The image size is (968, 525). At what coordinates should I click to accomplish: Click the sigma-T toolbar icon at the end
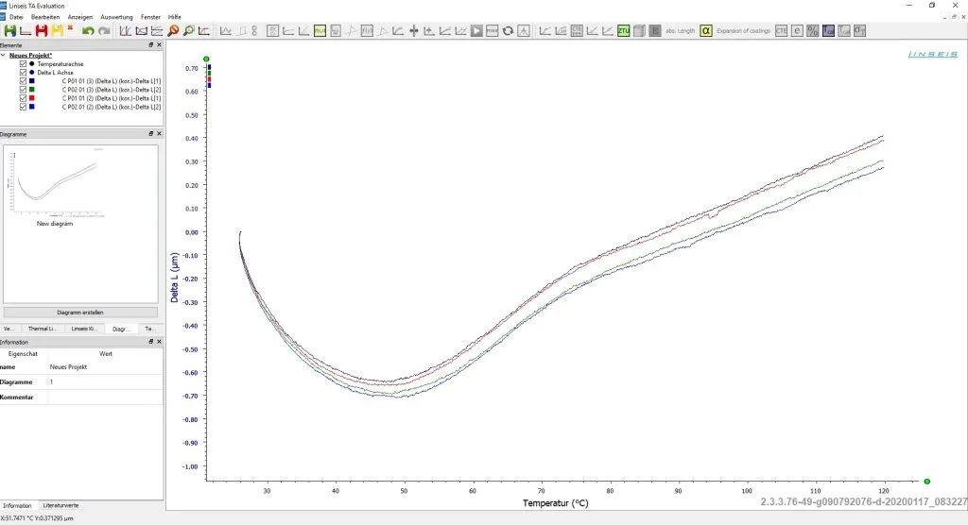pos(859,31)
